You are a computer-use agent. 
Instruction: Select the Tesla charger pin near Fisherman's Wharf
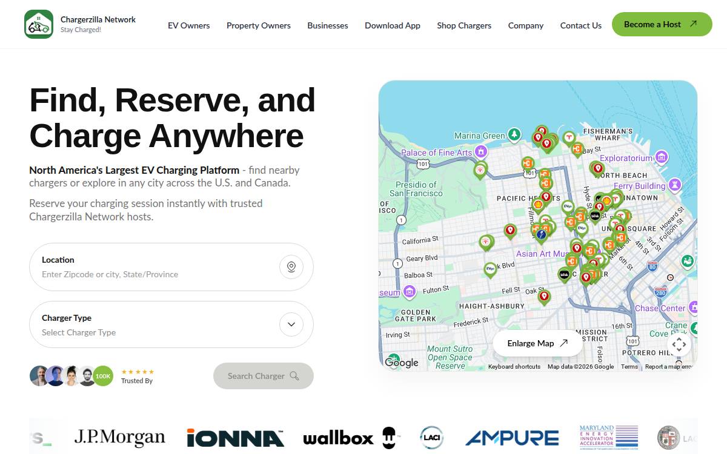tap(569, 139)
